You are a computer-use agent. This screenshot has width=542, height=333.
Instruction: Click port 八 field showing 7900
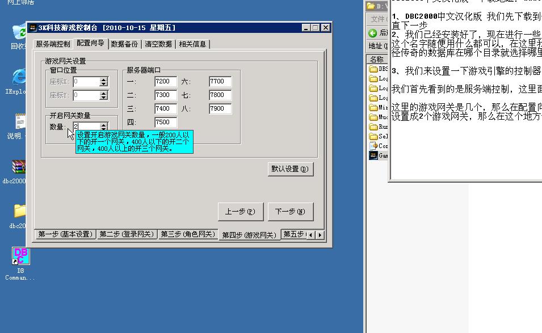[220, 108]
